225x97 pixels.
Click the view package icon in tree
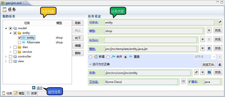(15, 61)
